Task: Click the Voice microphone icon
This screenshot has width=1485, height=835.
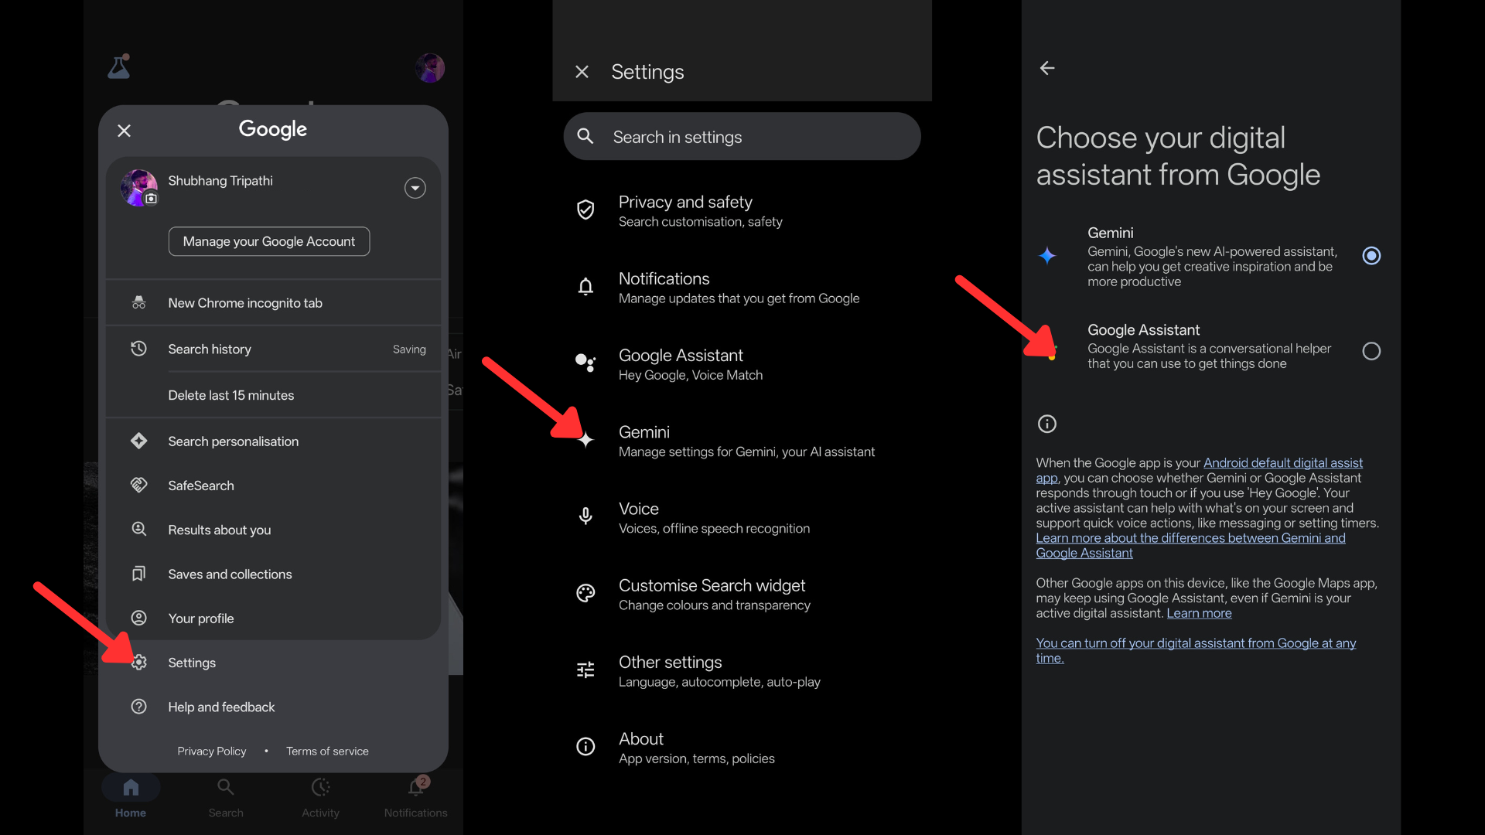Action: coord(585,516)
